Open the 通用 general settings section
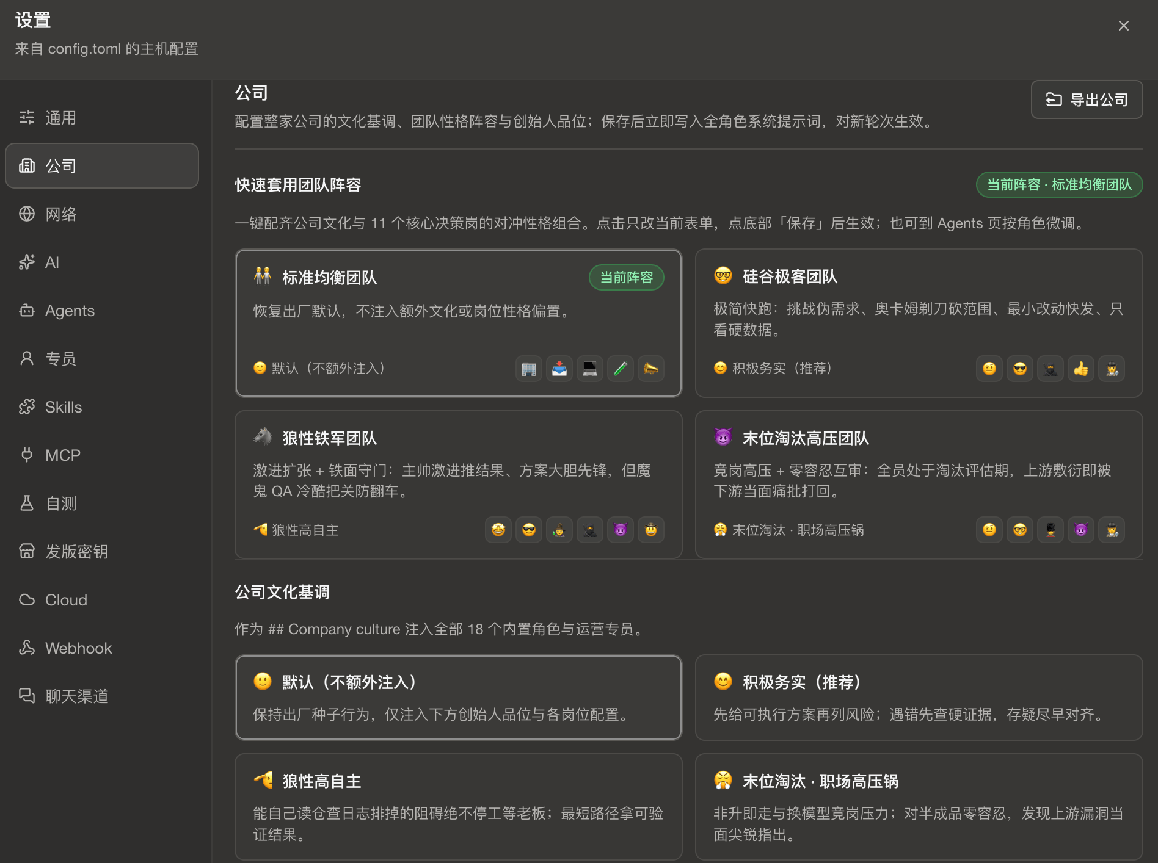1158x863 pixels. pos(102,118)
